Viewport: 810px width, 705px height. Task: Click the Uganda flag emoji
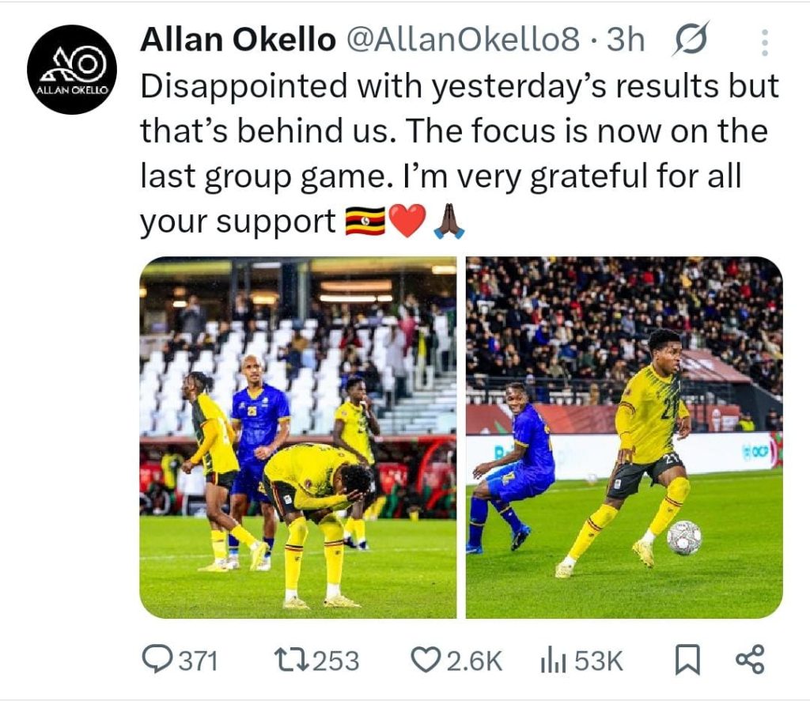pos(365,222)
